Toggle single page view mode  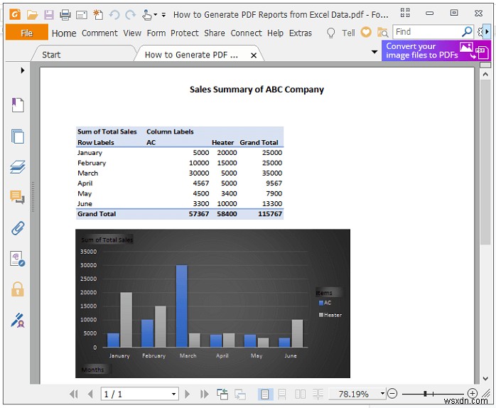click(265, 394)
